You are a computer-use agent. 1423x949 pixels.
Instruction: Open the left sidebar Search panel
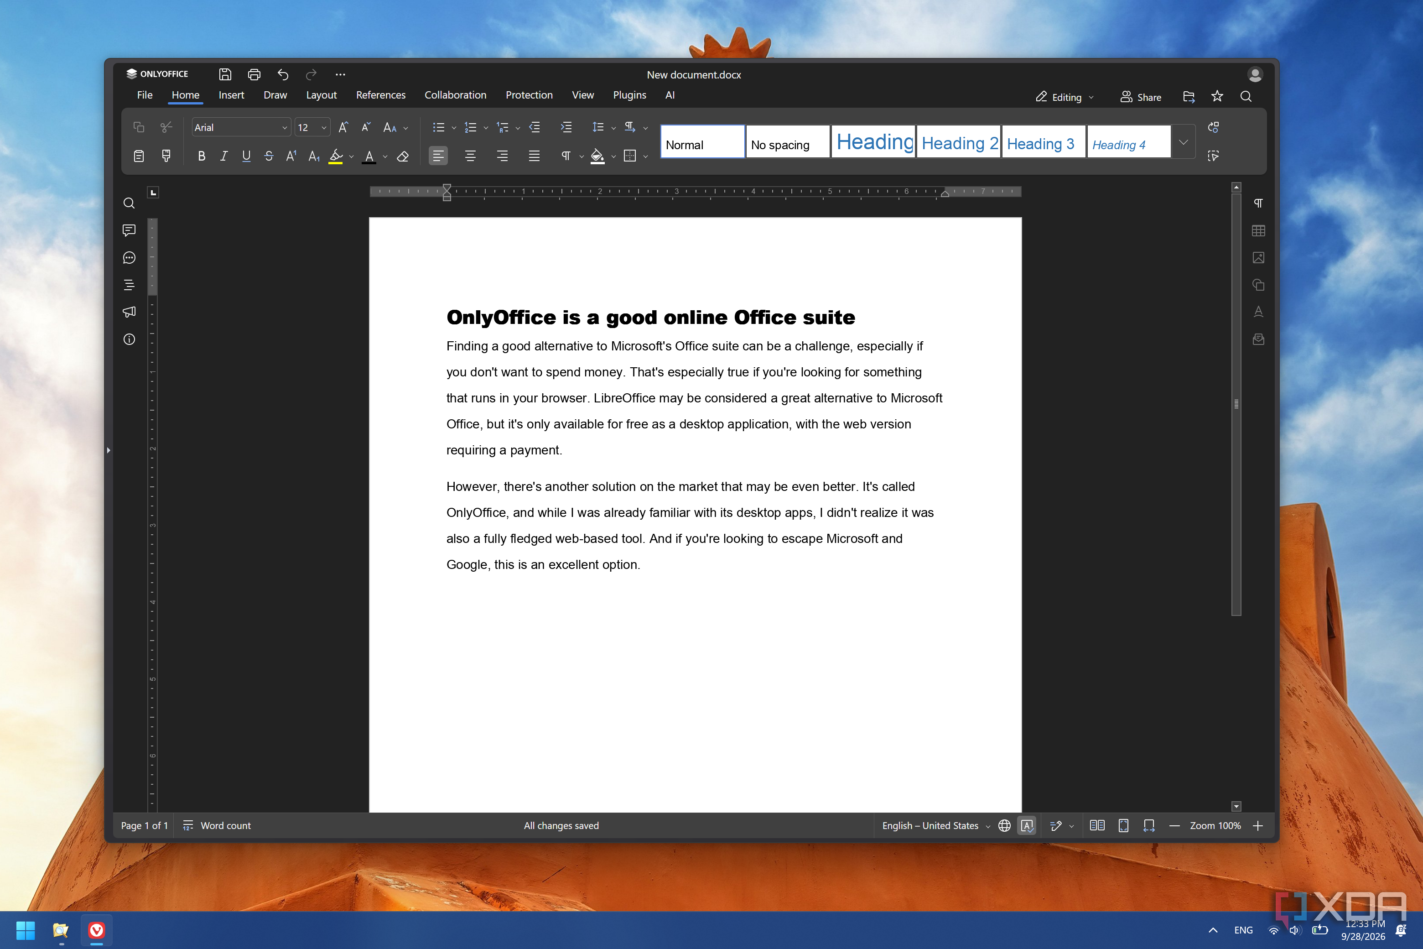click(129, 203)
